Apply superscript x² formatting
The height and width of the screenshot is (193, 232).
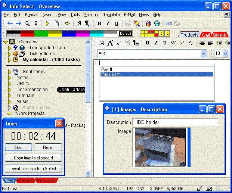click(182, 43)
